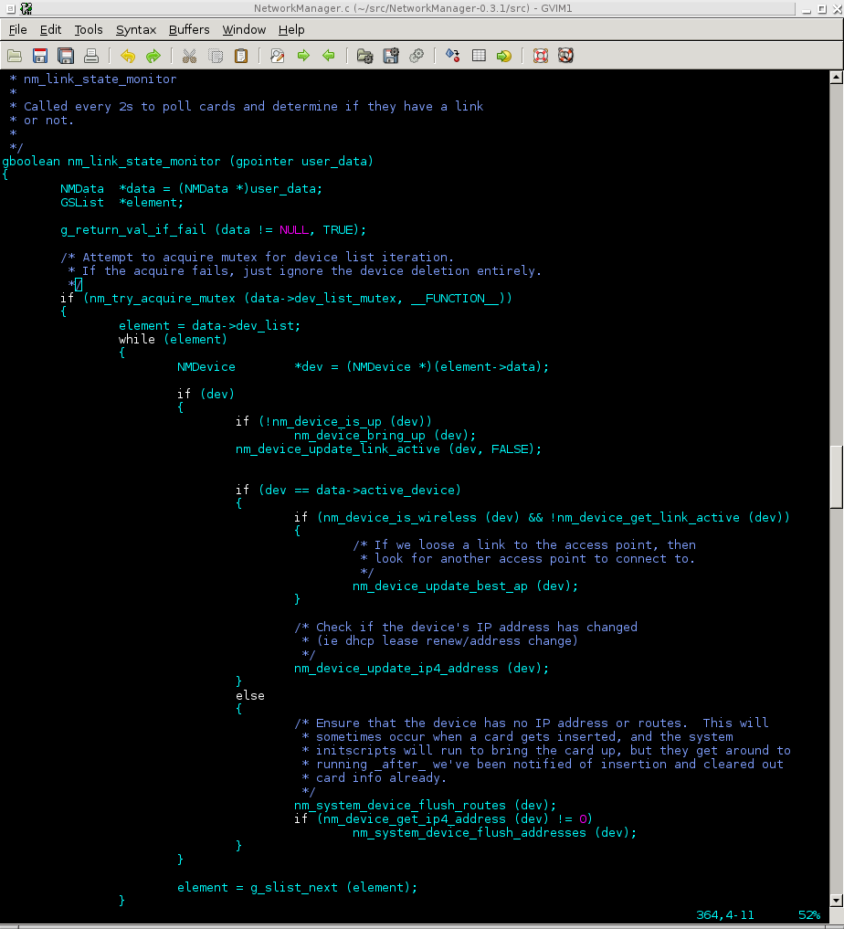Open the Help menu

(x=291, y=29)
